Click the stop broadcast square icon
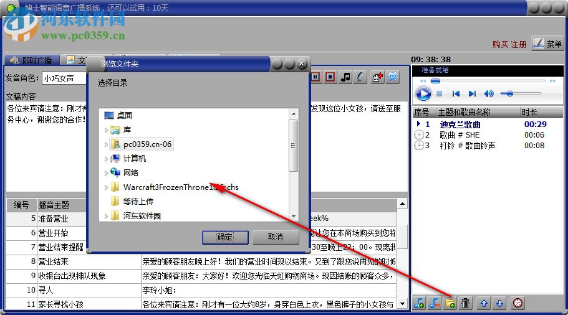 [330, 77]
